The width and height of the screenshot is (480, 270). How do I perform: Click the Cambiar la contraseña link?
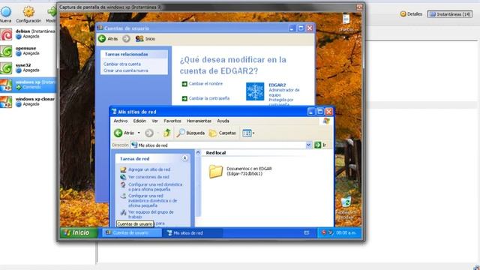coord(208,98)
